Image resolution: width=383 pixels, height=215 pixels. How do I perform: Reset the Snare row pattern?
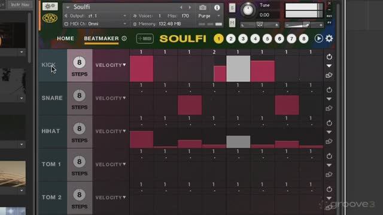329,90
